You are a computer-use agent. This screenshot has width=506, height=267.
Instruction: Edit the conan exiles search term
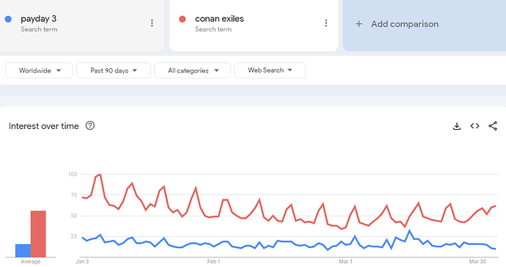[219, 19]
